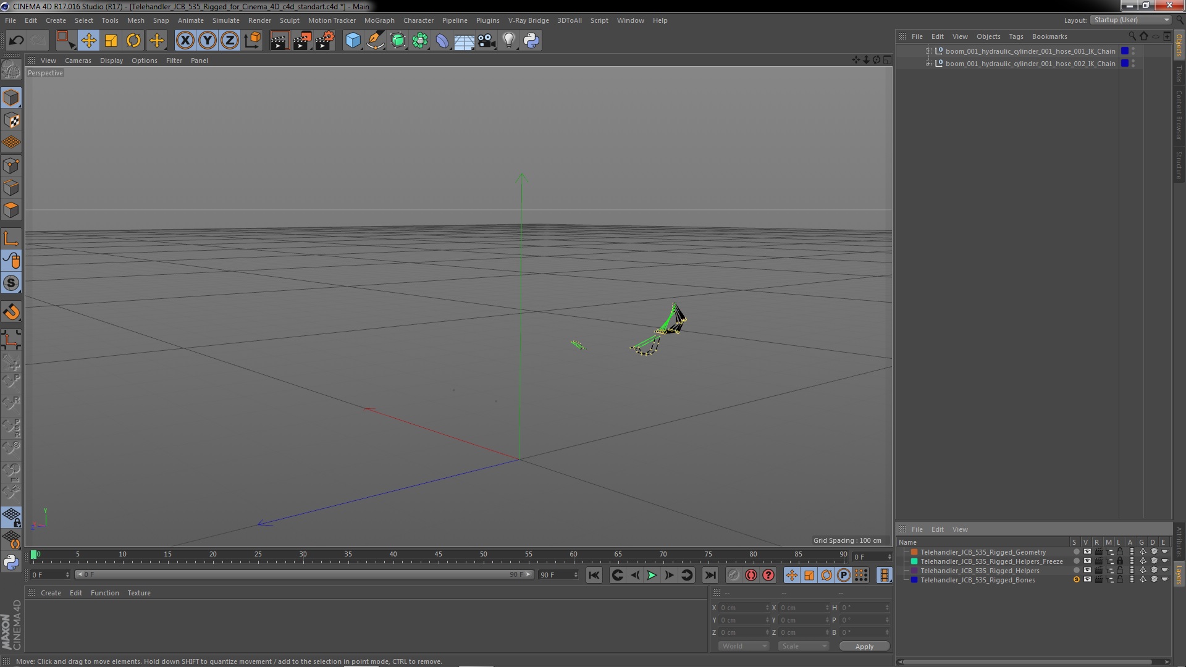Screen dimensions: 1186x667
Task: Go to end of animation
Action: 710,576
